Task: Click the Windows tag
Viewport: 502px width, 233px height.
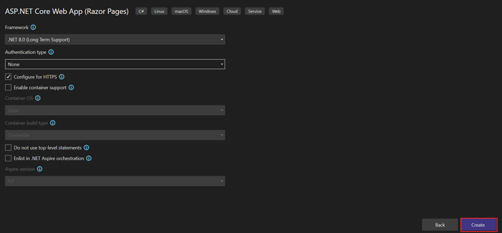Action: click(x=207, y=11)
